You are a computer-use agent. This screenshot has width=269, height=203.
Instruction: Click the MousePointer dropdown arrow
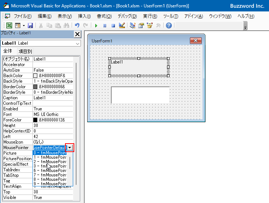[69, 148]
